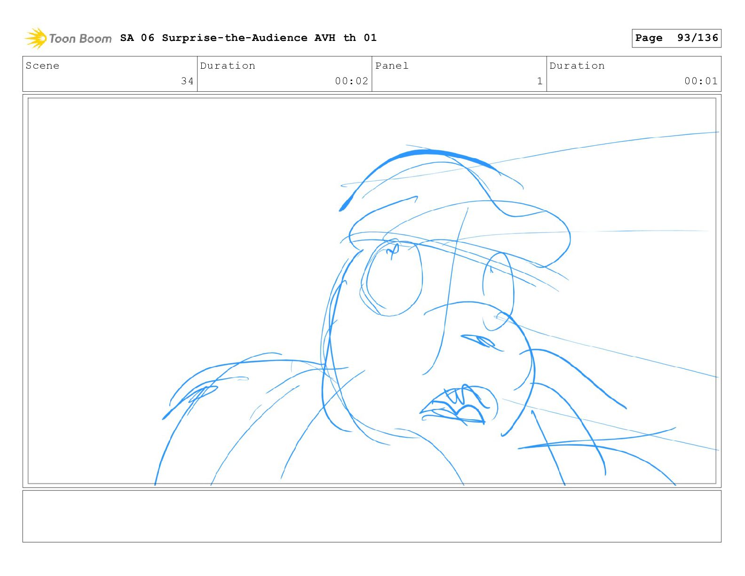Click the Scene label cell
Screen dimensions: 745x576
click(x=110, y=74)
